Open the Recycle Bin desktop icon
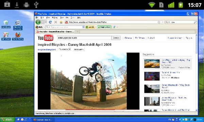204x122 pixels. tap(6, 24)
